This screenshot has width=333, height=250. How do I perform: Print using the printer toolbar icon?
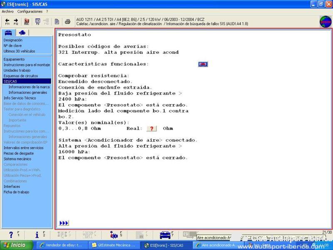pos(67,22)
